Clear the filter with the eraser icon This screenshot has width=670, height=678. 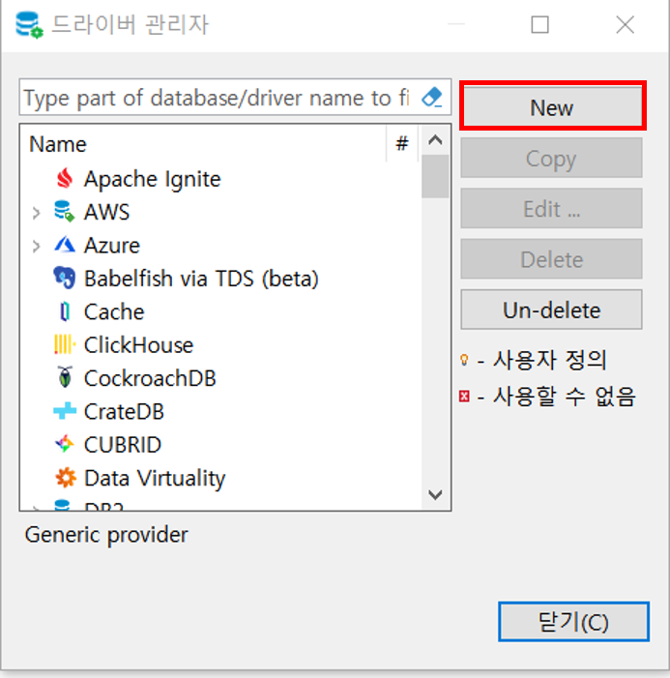pos(432,98)
